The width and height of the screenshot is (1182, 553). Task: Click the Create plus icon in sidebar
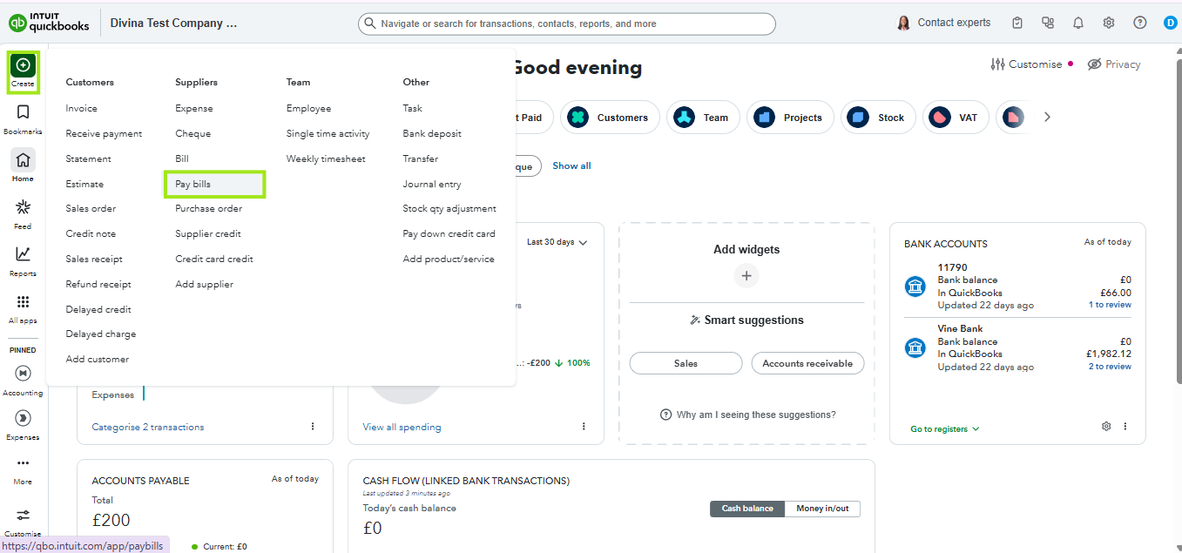point(23,66)
